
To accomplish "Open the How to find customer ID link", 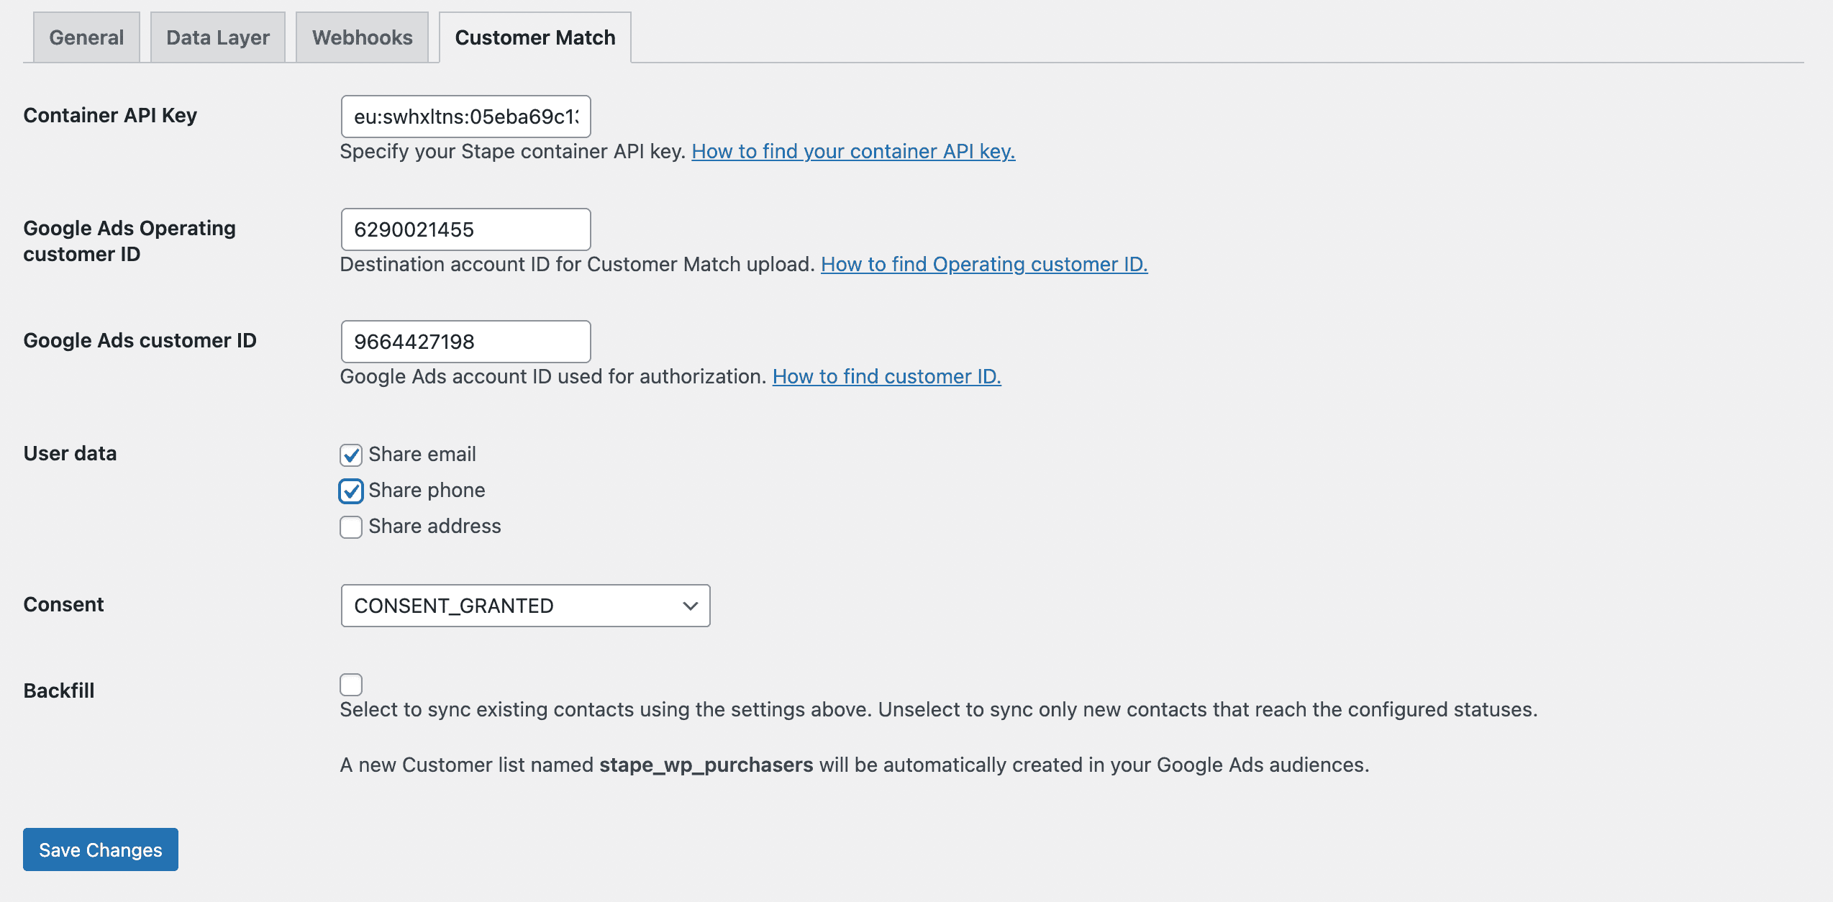I will pyautogui.click(x=886, y=377).
